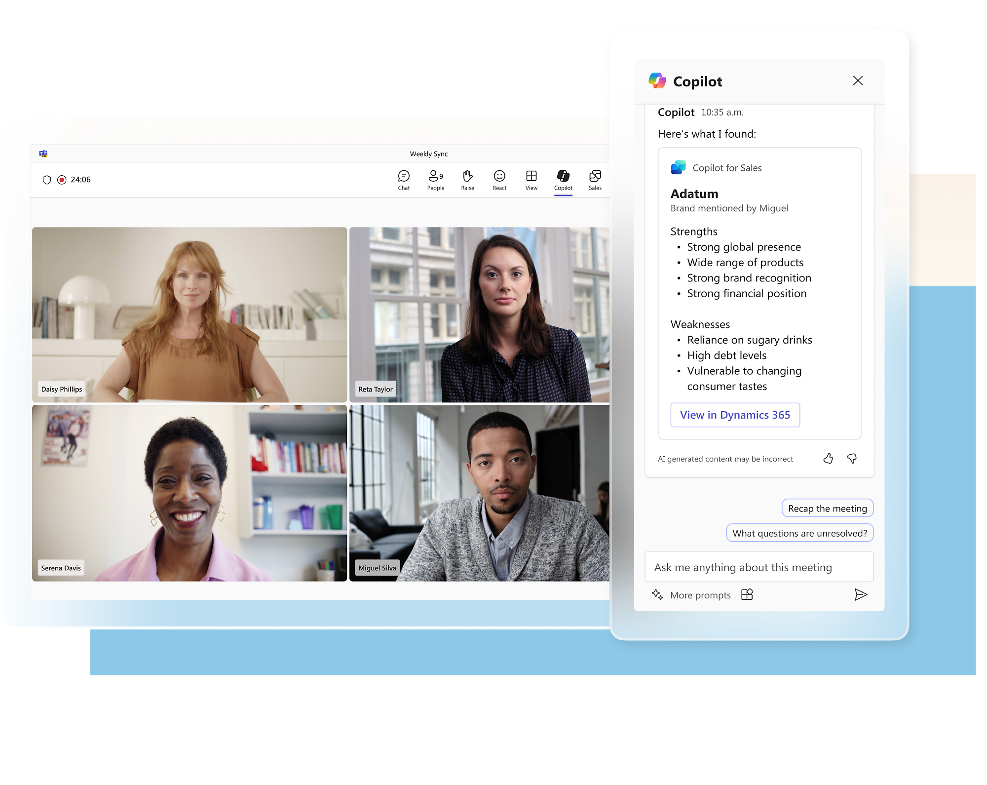Viewport: 987px width, 785px height.
Task: Click 'High debt levels' bullet
Action: 727,355
